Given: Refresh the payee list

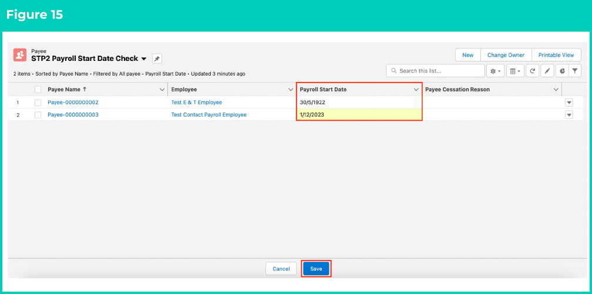Looking at the screenshot, I should [x=532, y=71].
